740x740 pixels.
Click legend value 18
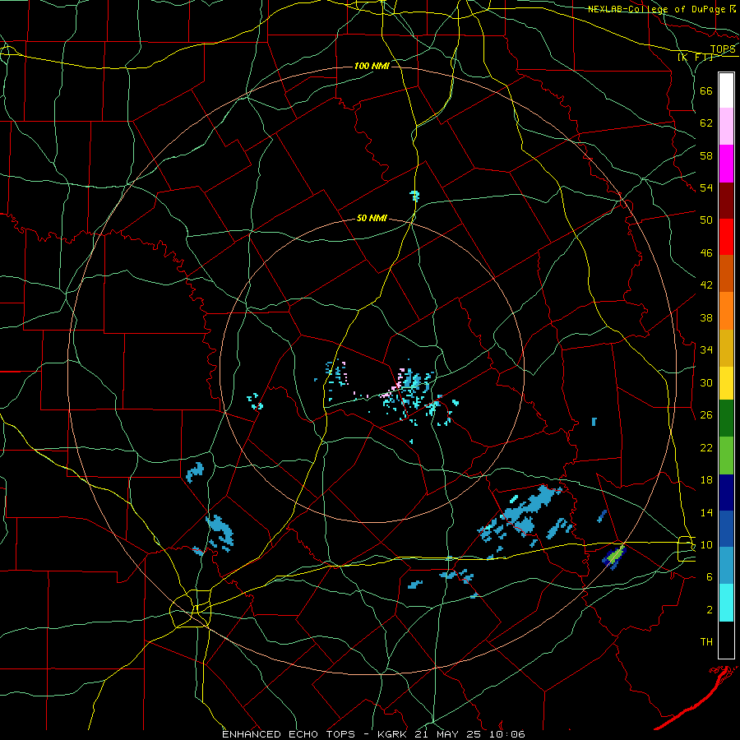click(x=706, y=480)
